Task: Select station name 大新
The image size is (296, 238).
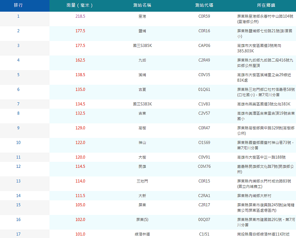Action: pos(142,196)
